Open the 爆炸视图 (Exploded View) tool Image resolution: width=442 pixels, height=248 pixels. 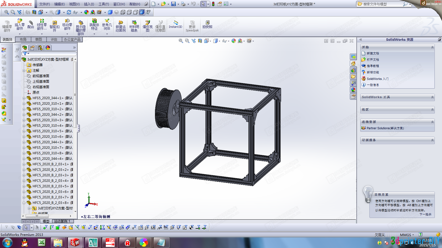[148, 25]
